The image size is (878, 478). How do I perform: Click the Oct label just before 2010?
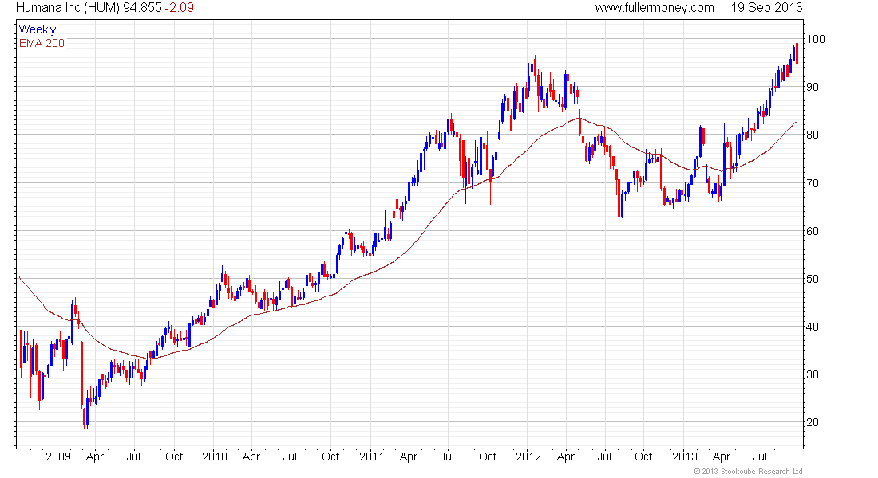tap(174, 456)
